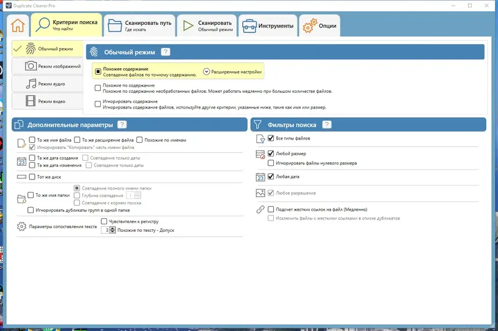The height and width of the screenshot is (331, 498).
Task: Uncheck Любая дата filter
Action: pos(271,176)
